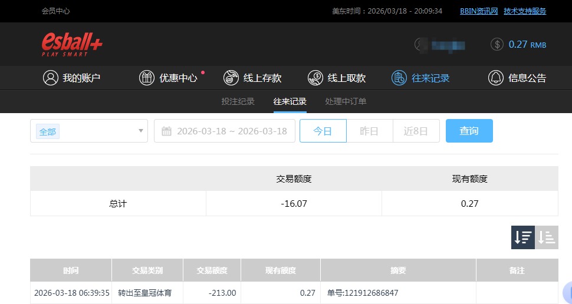Viewport: 572px width, 304px height.
Task: Select the 今日 date filter
Action: tap(323, 131)
